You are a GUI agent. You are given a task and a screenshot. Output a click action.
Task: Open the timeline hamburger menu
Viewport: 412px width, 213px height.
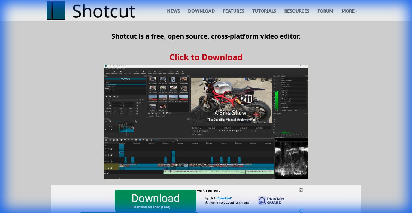click(x=106, y=140)
